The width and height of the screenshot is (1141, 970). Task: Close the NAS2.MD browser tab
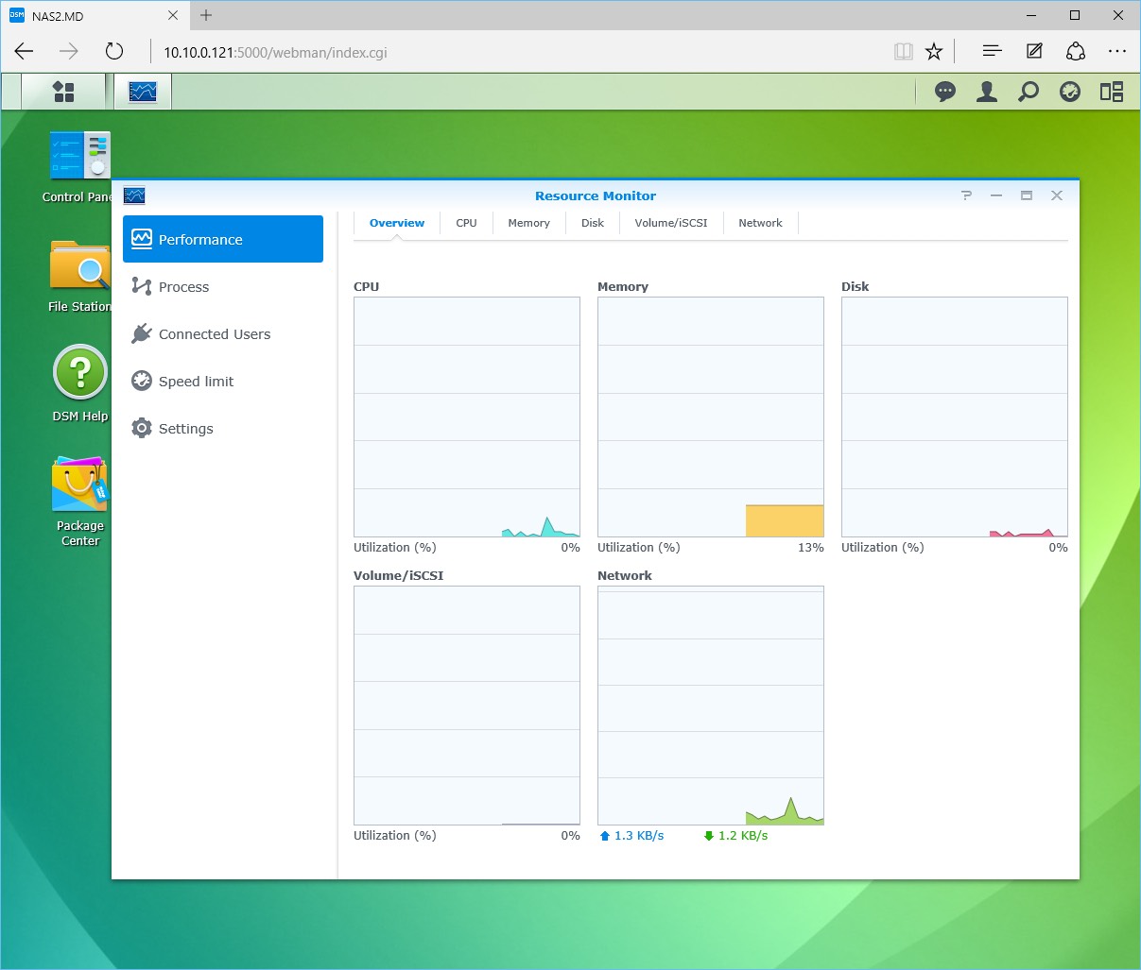(x=173, y=16)
